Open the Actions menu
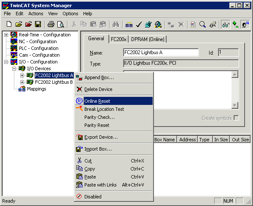 pyautogui.click(x=36, y=14)
